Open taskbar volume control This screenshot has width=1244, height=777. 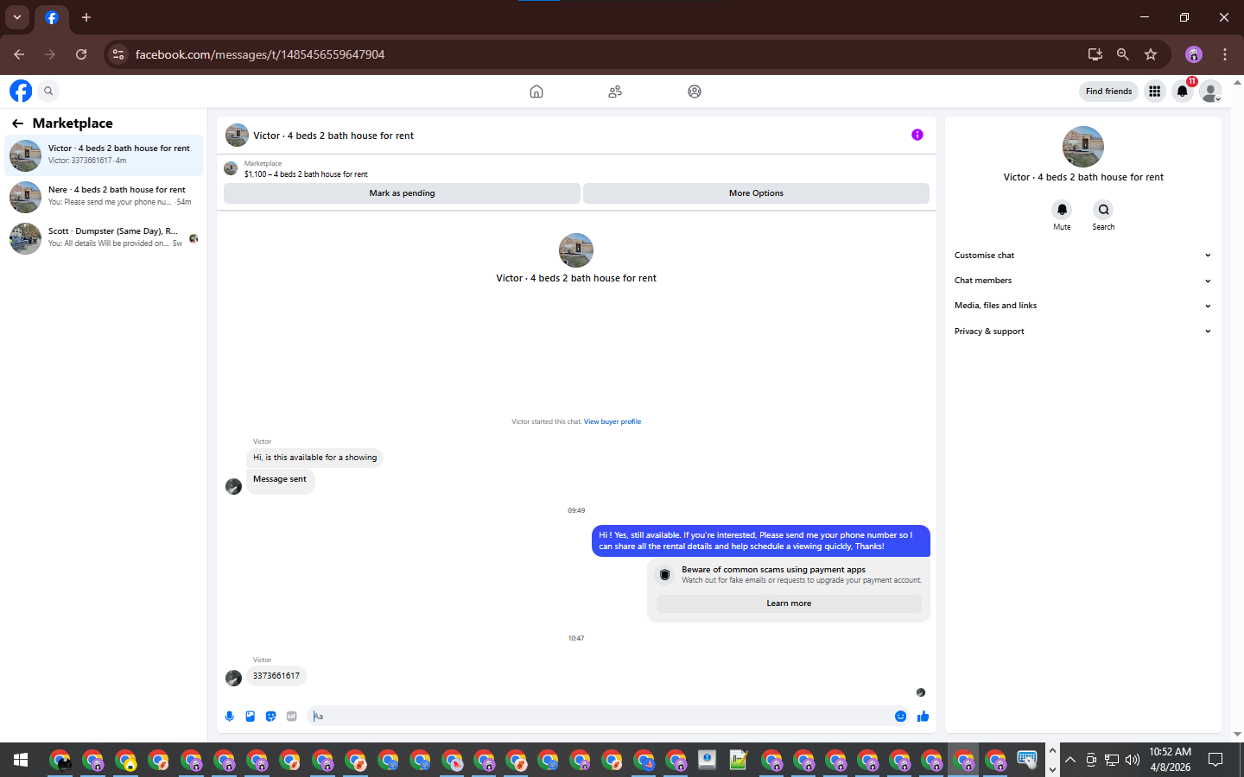pos(1133,760)
